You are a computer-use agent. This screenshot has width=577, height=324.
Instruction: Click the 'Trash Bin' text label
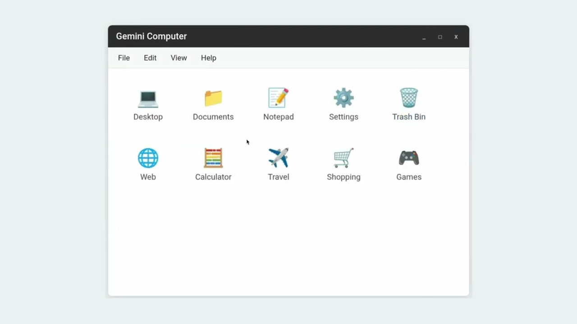(409, 117)
